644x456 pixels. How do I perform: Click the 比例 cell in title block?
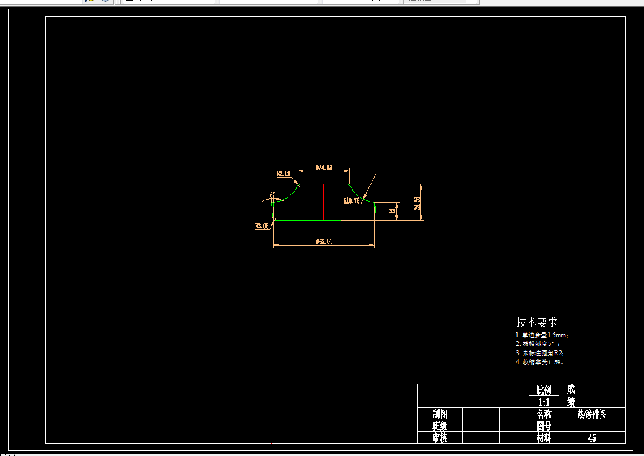tap(544, 390)
